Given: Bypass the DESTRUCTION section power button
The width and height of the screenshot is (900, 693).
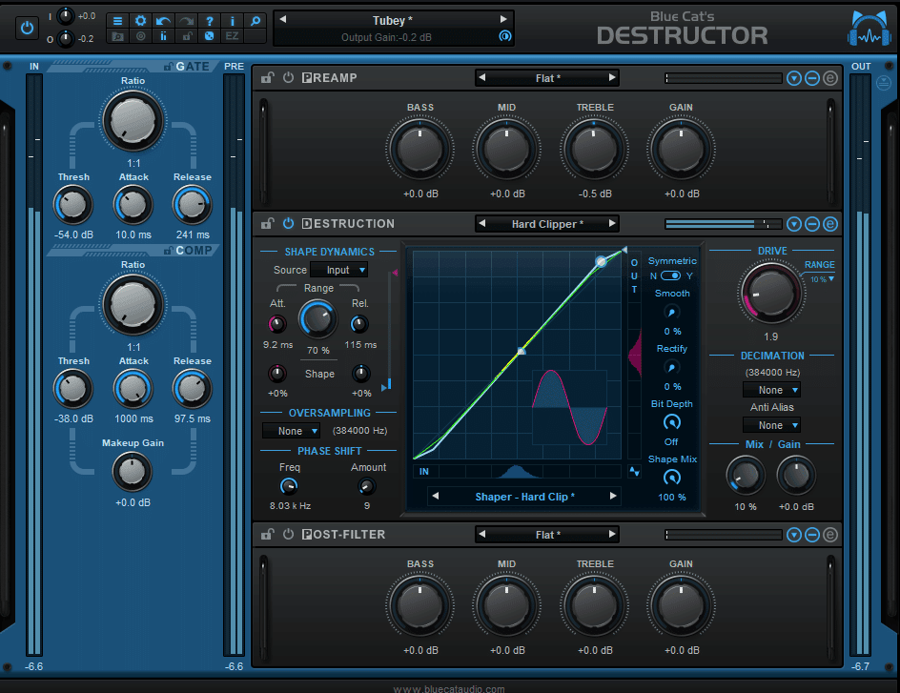Looking at the screenshot, I should 287,223.
